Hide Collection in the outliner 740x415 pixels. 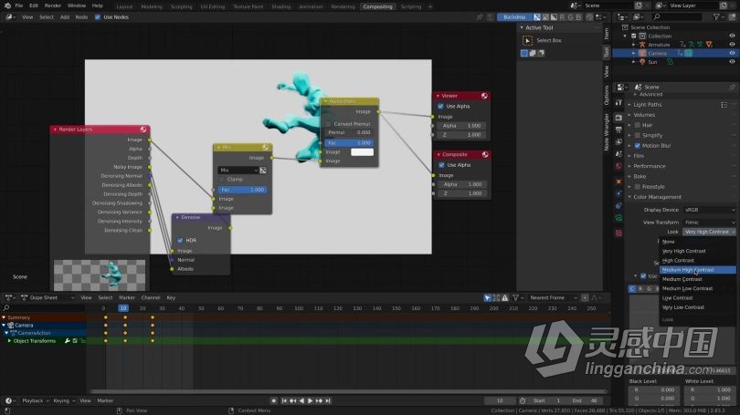732,36
